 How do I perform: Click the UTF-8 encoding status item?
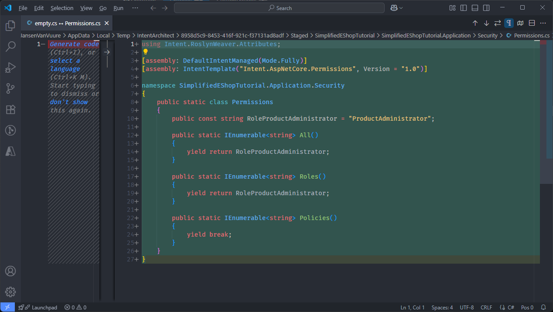pyautogui.click(x=467, y=307)
